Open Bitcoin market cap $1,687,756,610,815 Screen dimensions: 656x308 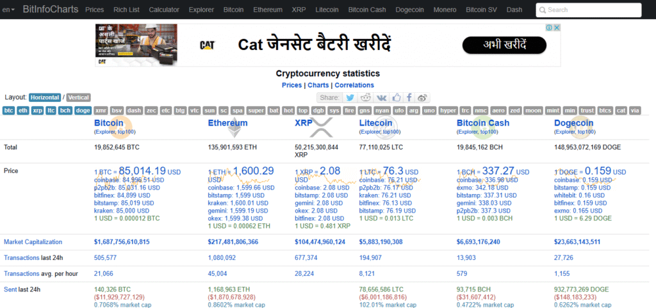[x=122, y=242]
